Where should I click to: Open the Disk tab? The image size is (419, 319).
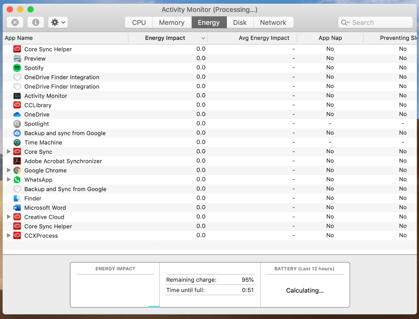[x=240, y=22]
